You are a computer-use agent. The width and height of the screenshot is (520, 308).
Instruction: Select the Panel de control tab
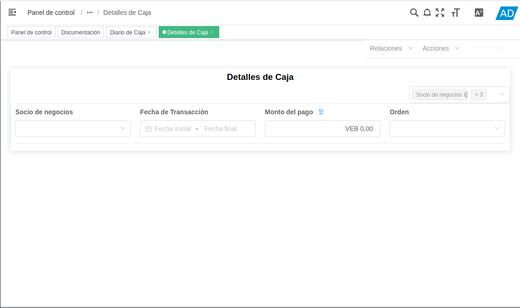click(31, 32)
